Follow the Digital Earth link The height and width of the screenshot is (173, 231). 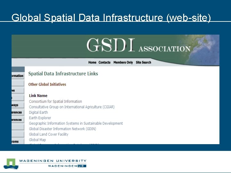pyautogui.click(x=38, y=112)
